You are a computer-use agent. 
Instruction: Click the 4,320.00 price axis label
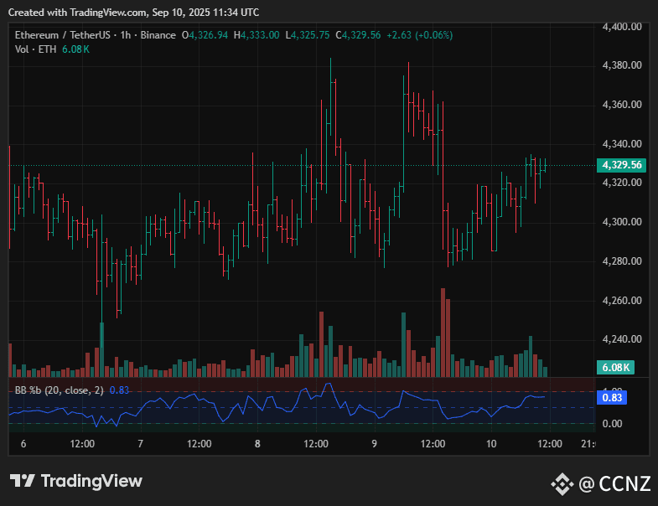point(622,183)
